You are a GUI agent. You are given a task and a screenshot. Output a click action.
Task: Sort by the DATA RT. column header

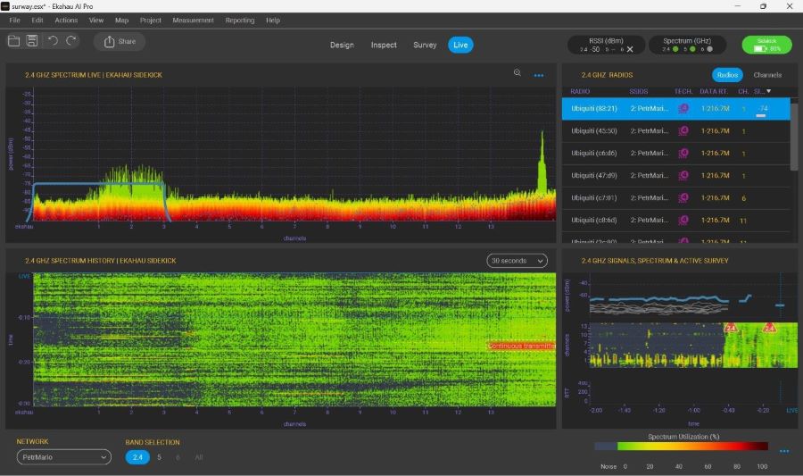pos(714,91)
